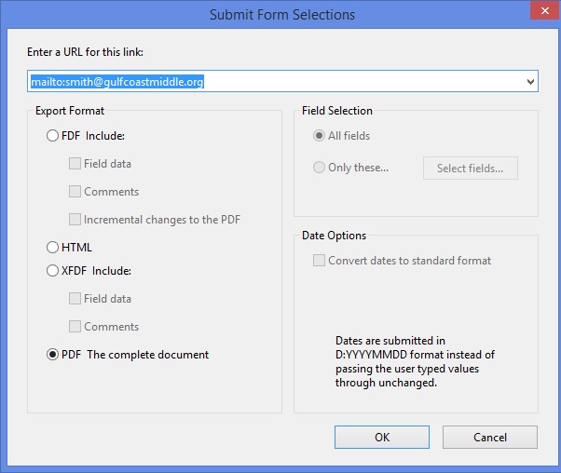
Task: Enable Convert dates to standard format
Action: [x=320, y=261]
